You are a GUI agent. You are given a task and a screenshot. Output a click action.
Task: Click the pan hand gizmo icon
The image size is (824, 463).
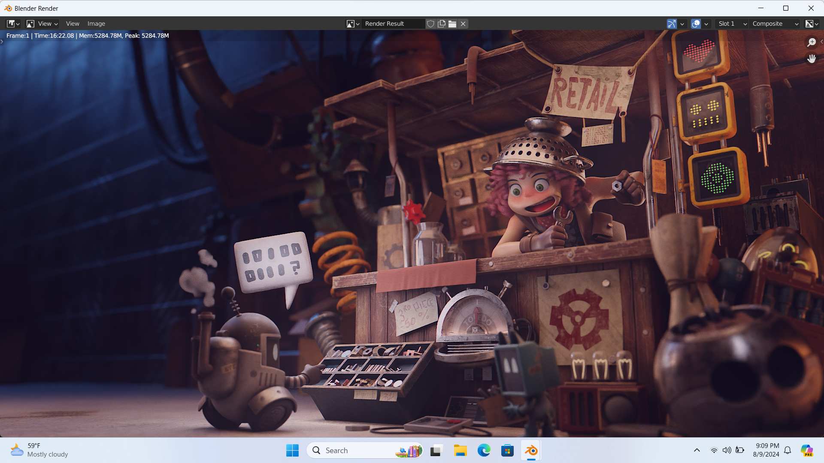[811, 59]
